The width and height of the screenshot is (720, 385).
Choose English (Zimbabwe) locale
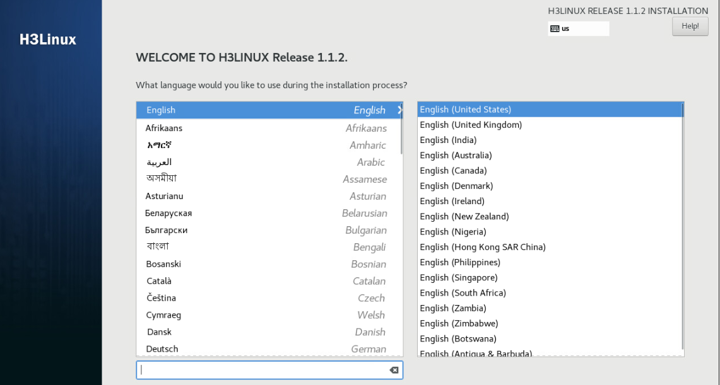coord(550,323)
